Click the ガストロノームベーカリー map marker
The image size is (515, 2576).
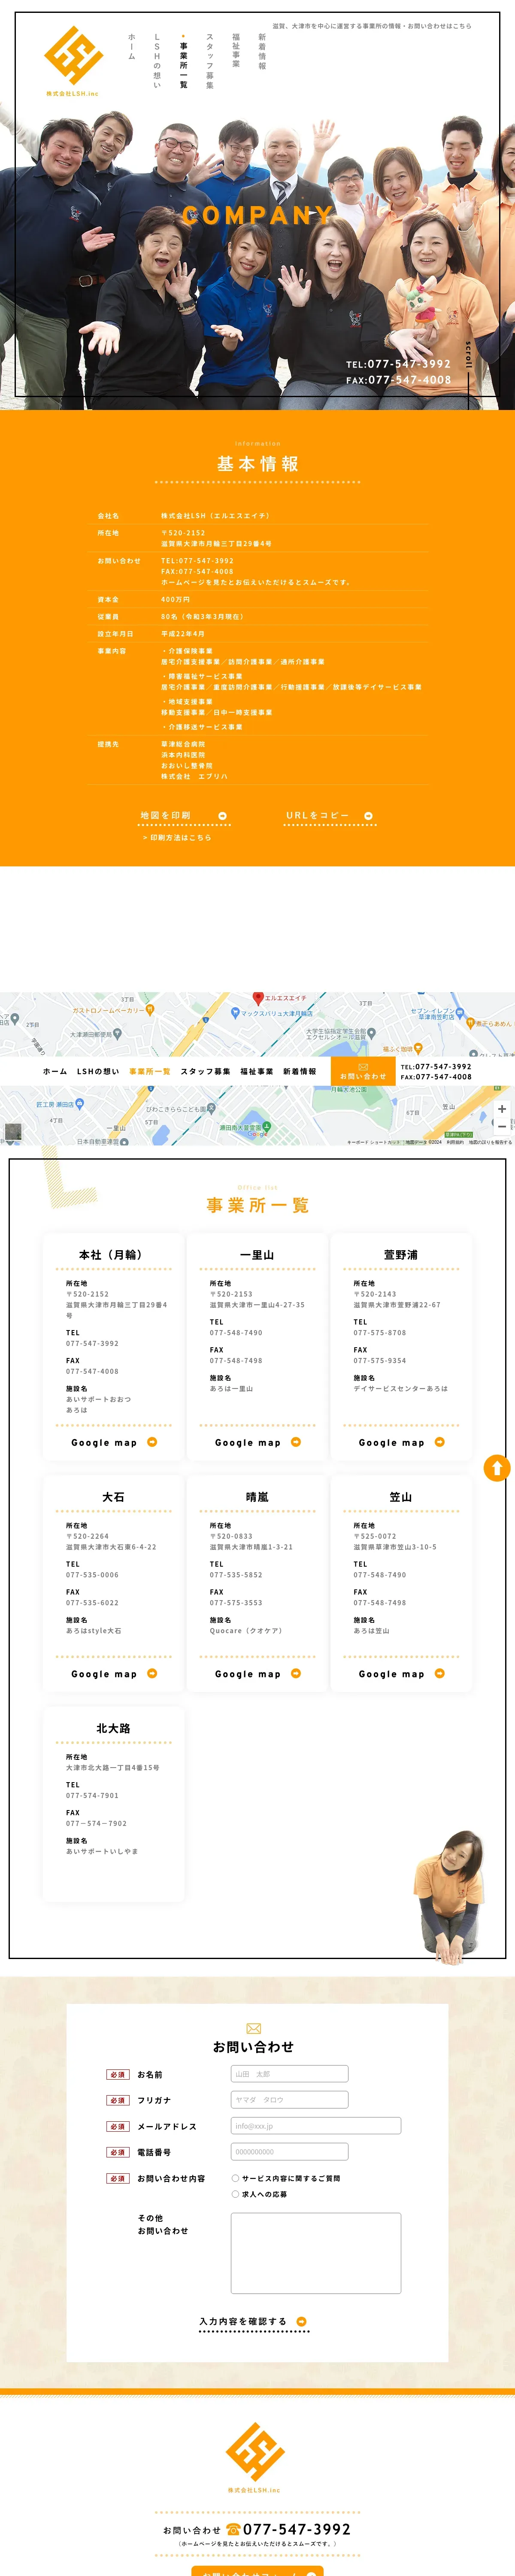click(150, 1010)
